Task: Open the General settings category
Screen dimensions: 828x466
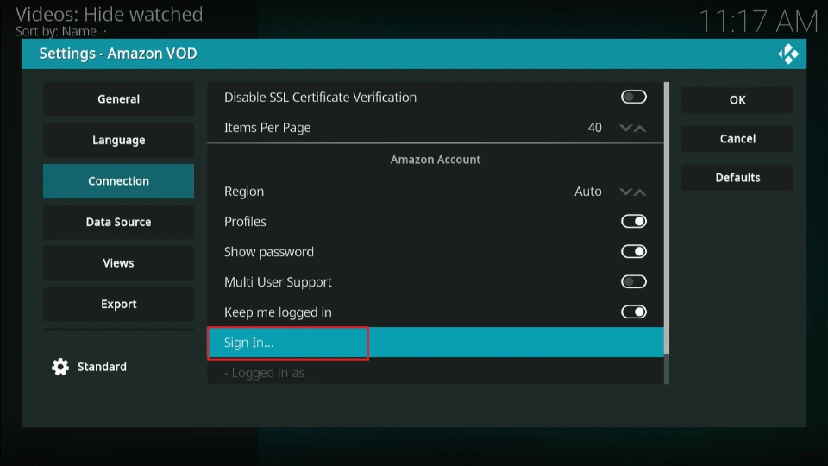Action: 118,98
